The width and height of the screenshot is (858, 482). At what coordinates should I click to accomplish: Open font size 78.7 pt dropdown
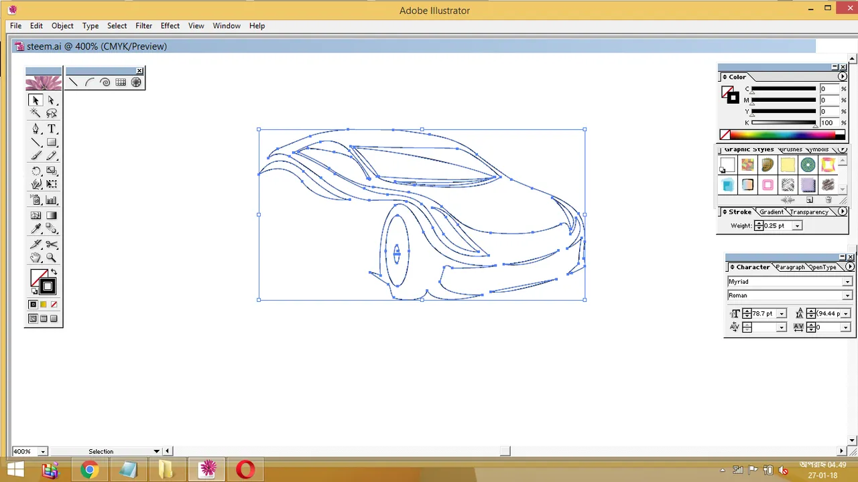click(x=782, y=314)
